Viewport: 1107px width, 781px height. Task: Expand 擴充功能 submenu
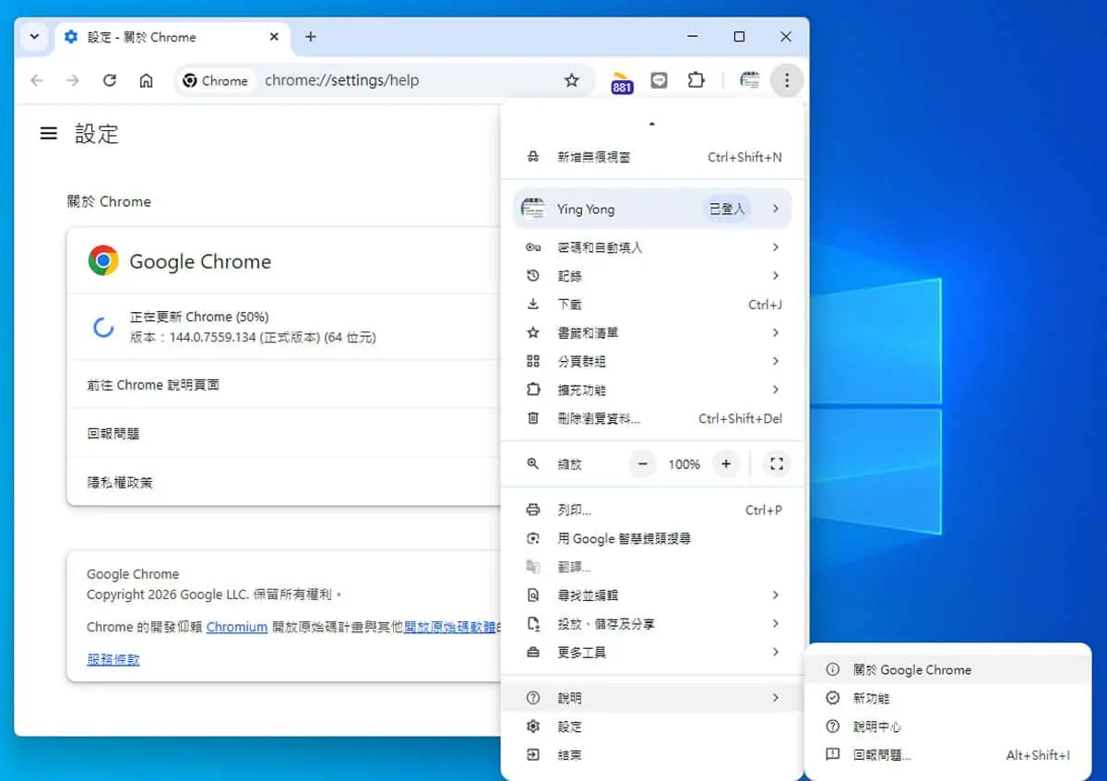pyautogui.click(x=653, y=390)
